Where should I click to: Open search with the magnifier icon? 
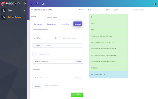click(43, 4)
